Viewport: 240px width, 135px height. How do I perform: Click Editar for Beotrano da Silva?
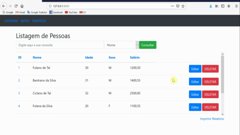[x=195, y=82]
